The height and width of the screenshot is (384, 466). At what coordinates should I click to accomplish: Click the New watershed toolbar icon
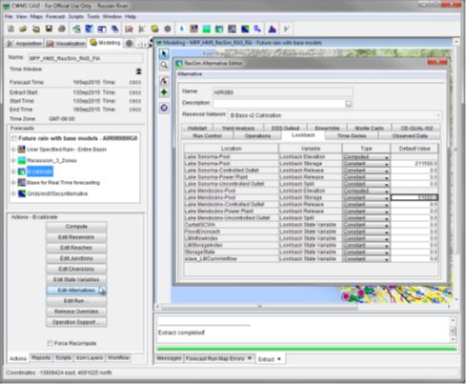(x=10, y=29)
